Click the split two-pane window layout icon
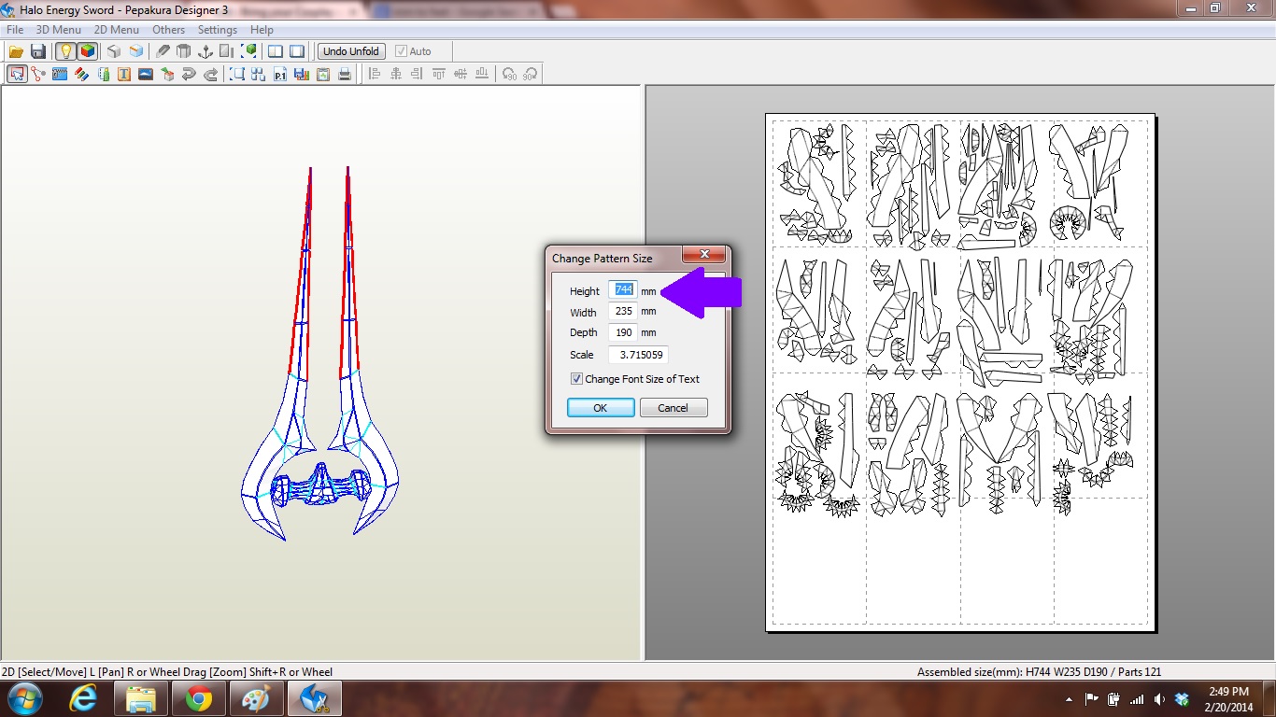Image resolution: width=1276 pixels, height=717 pixels. pos(276,51)
